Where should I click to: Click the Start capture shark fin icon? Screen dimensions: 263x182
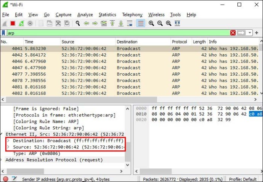point(5,23)
